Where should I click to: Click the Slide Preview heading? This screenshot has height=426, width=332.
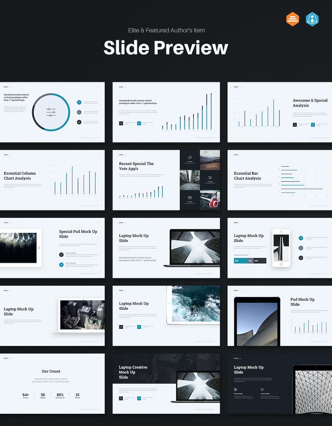[166, 48]
